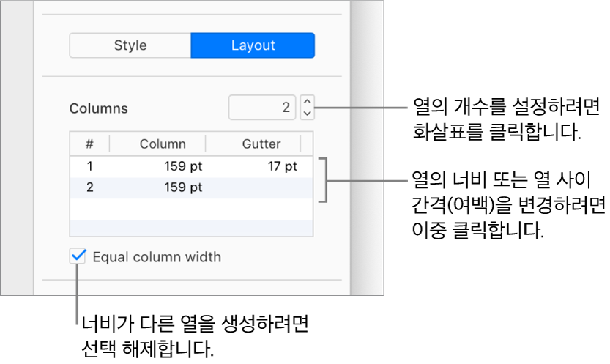Click the # header in the table
The image size is (610, 364).
[x=89, y=144]
